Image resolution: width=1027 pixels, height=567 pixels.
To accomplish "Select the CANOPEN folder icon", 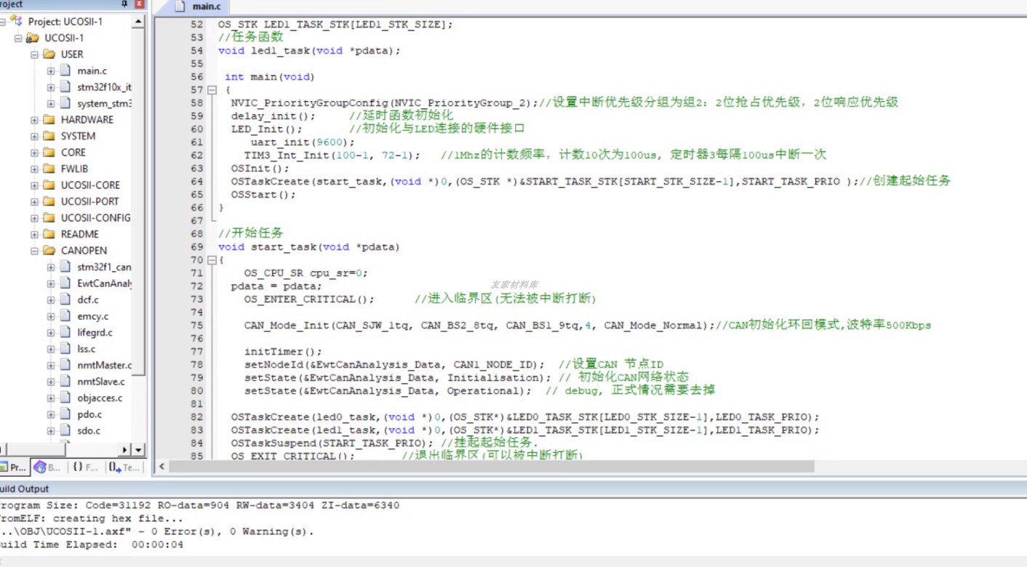I will coord(49,250).
